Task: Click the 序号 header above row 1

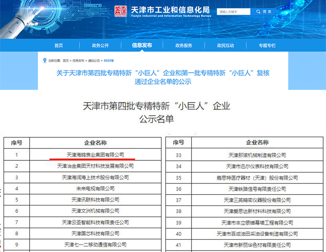Action: coord(17,143)
